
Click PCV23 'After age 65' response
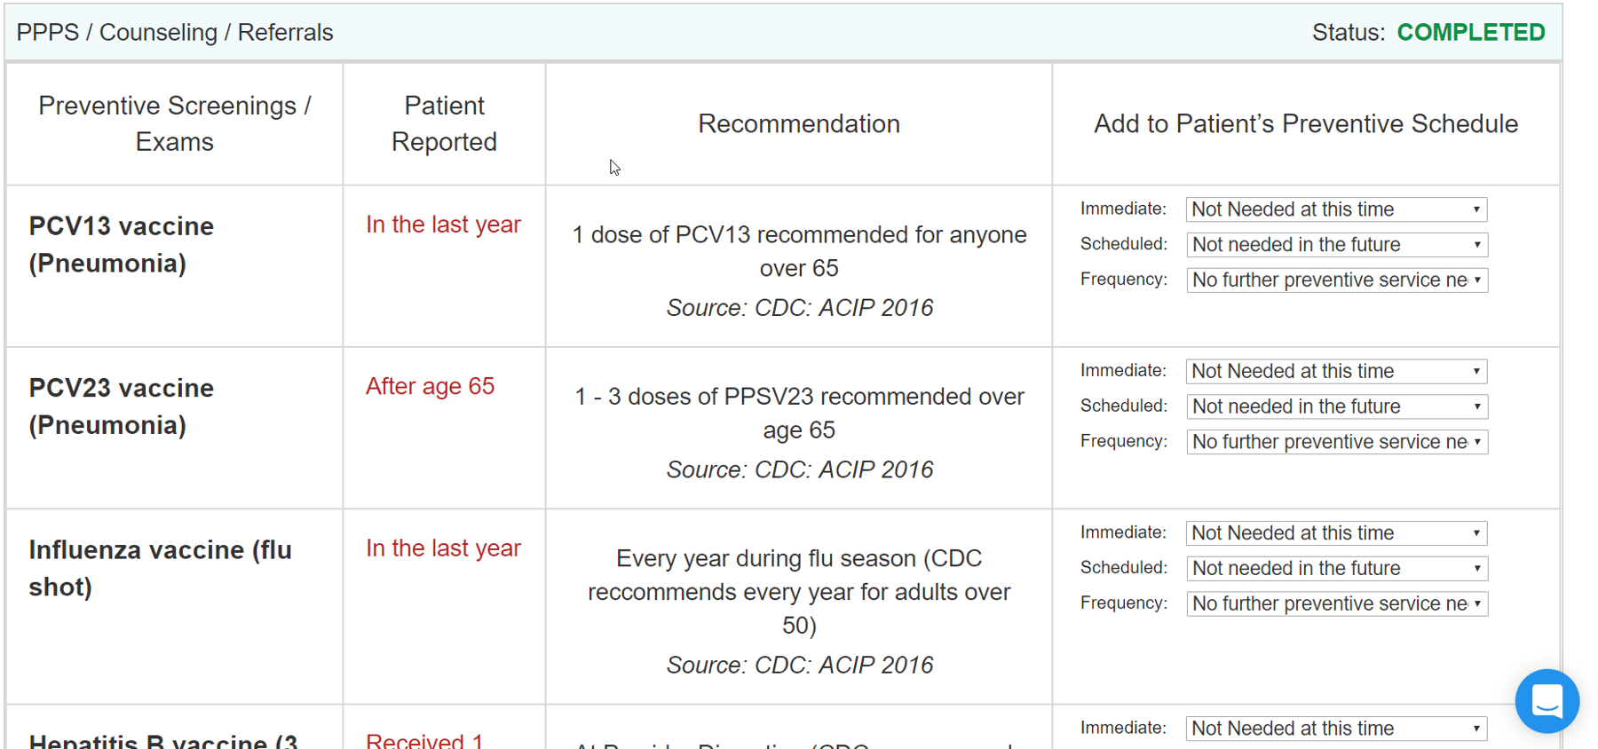pos(430,386)
